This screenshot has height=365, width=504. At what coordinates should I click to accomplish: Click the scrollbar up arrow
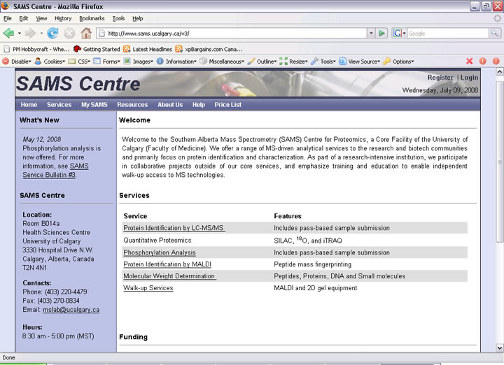click(x=500, y=72)
